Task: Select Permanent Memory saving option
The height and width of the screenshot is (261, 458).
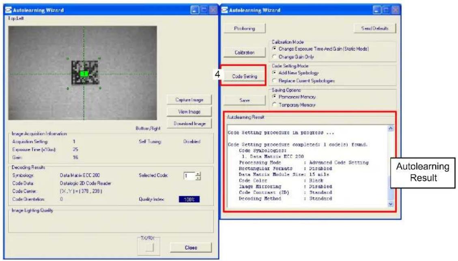Action: coord(294,97)
